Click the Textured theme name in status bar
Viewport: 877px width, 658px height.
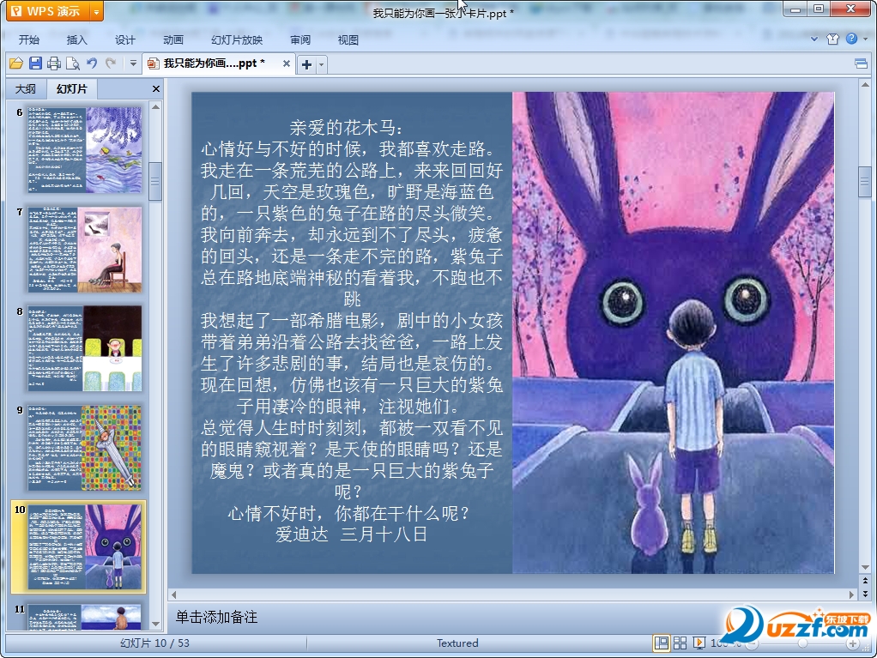457,643
